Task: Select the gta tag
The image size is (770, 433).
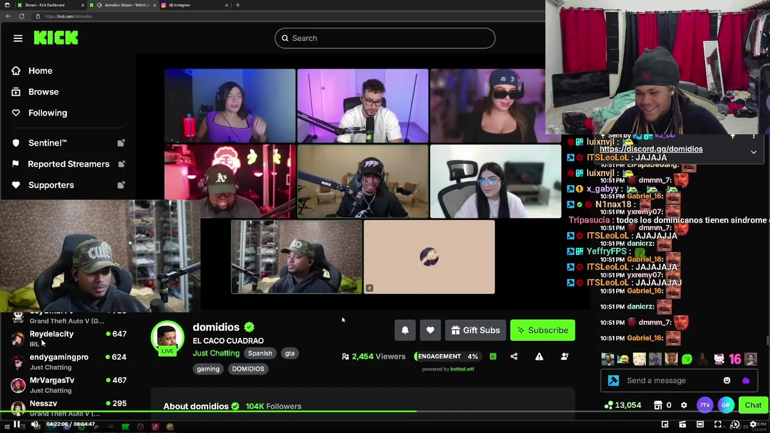Action: 289,354
